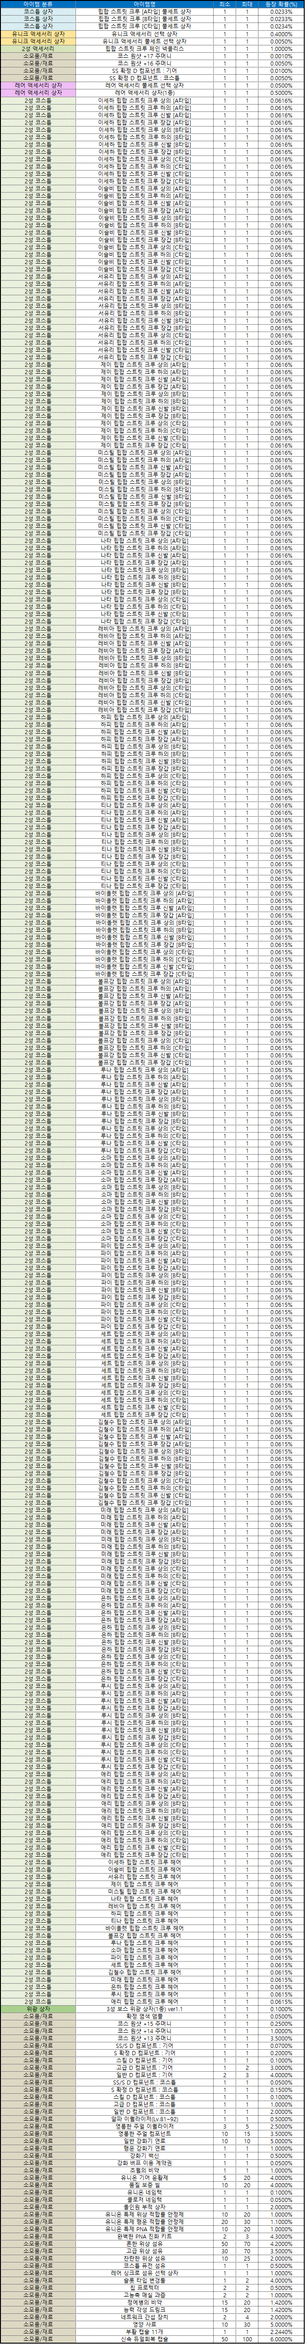This screenshot has height=2345, width=307.
Task: Click the 최소 column header
Action: point(224,4)
